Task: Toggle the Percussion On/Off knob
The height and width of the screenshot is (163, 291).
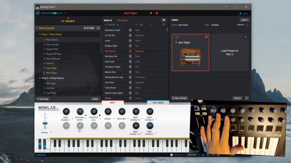Action: pos(80,111)
